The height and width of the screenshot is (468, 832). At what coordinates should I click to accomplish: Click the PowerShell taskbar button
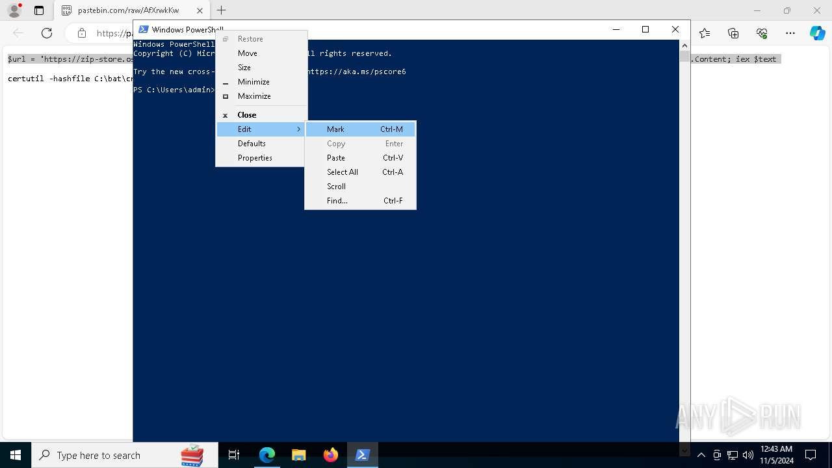point(363,455)
